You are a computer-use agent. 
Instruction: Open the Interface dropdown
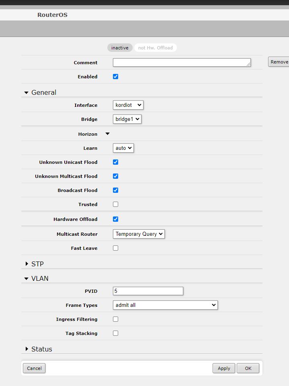click(x=128, y=105)
